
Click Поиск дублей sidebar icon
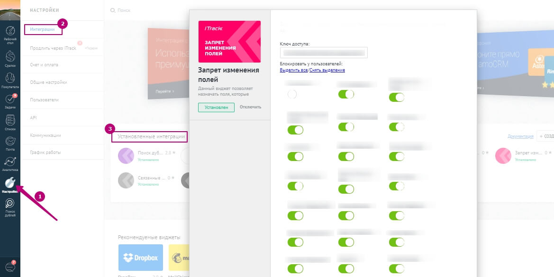tap(10, 207)
